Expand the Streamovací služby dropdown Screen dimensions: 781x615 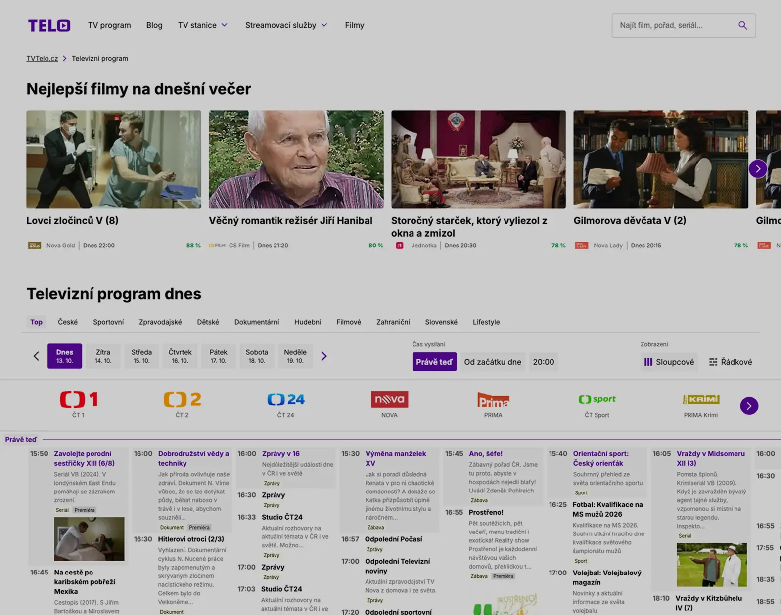[286, 25]
